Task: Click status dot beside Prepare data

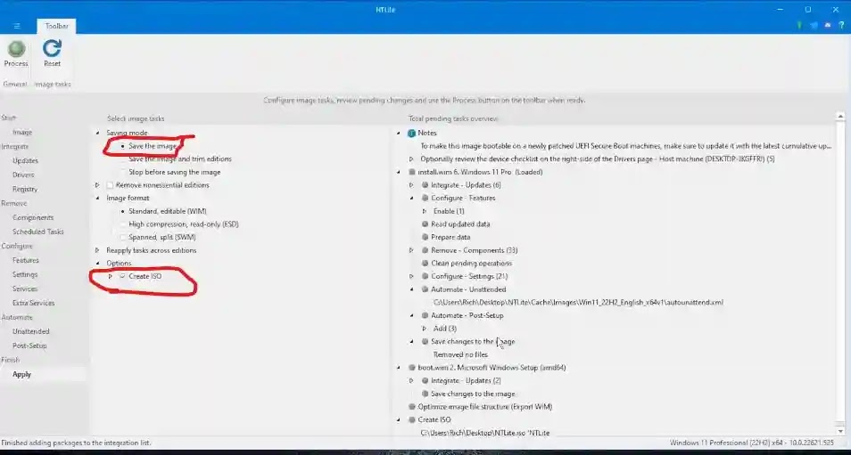Action: [x=425, y=237]
